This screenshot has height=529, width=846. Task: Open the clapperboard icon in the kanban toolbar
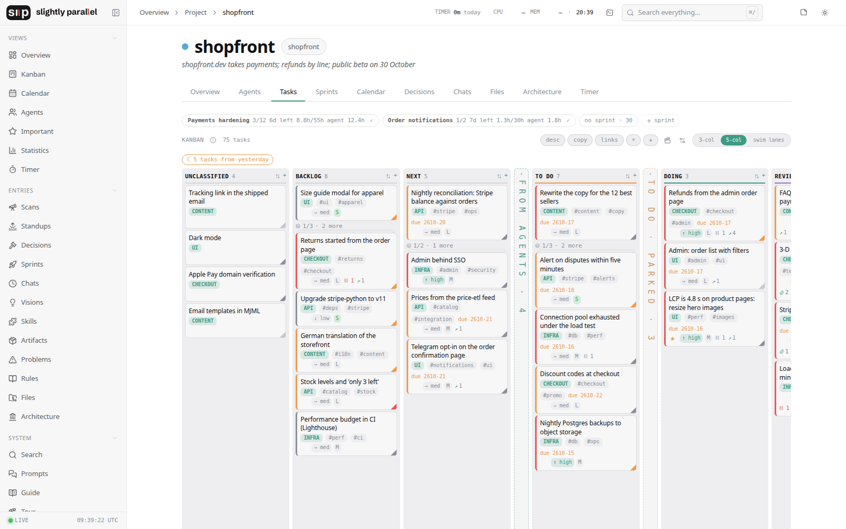667,140
